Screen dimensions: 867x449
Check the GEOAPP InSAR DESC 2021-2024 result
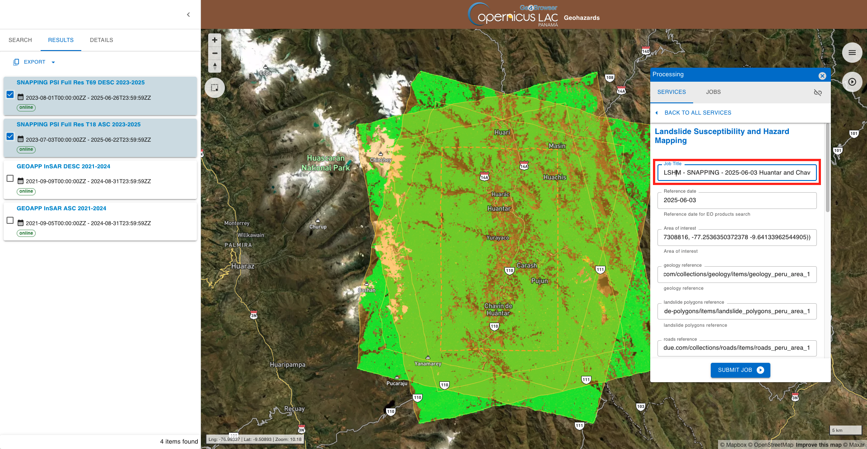(x=10, y=178)
